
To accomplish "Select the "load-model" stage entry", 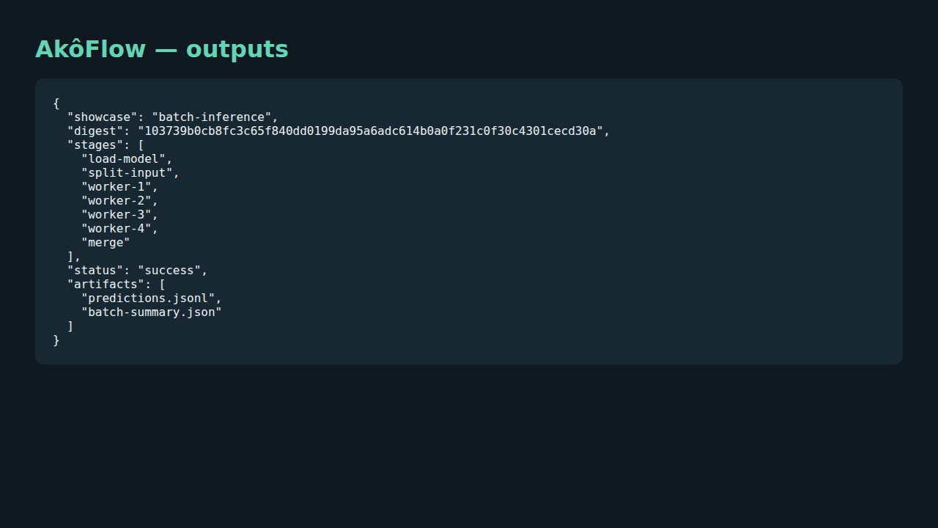I will 124,159.
